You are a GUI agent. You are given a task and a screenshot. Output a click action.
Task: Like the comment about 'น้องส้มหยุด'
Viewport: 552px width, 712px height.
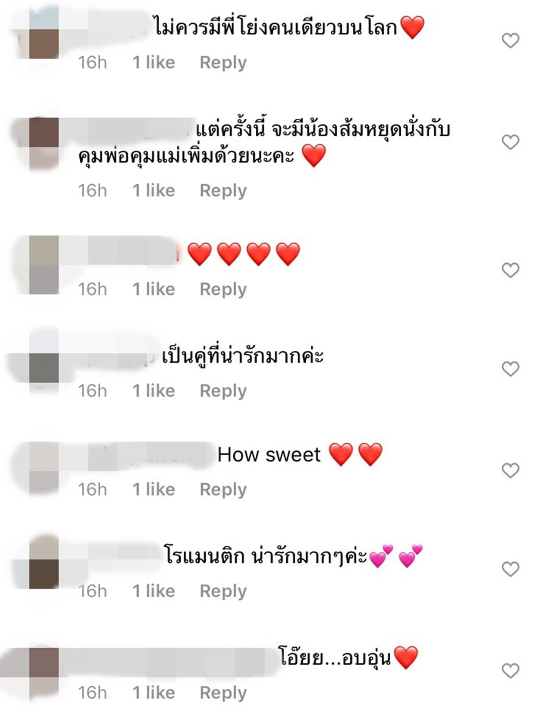tap(511, 142)
